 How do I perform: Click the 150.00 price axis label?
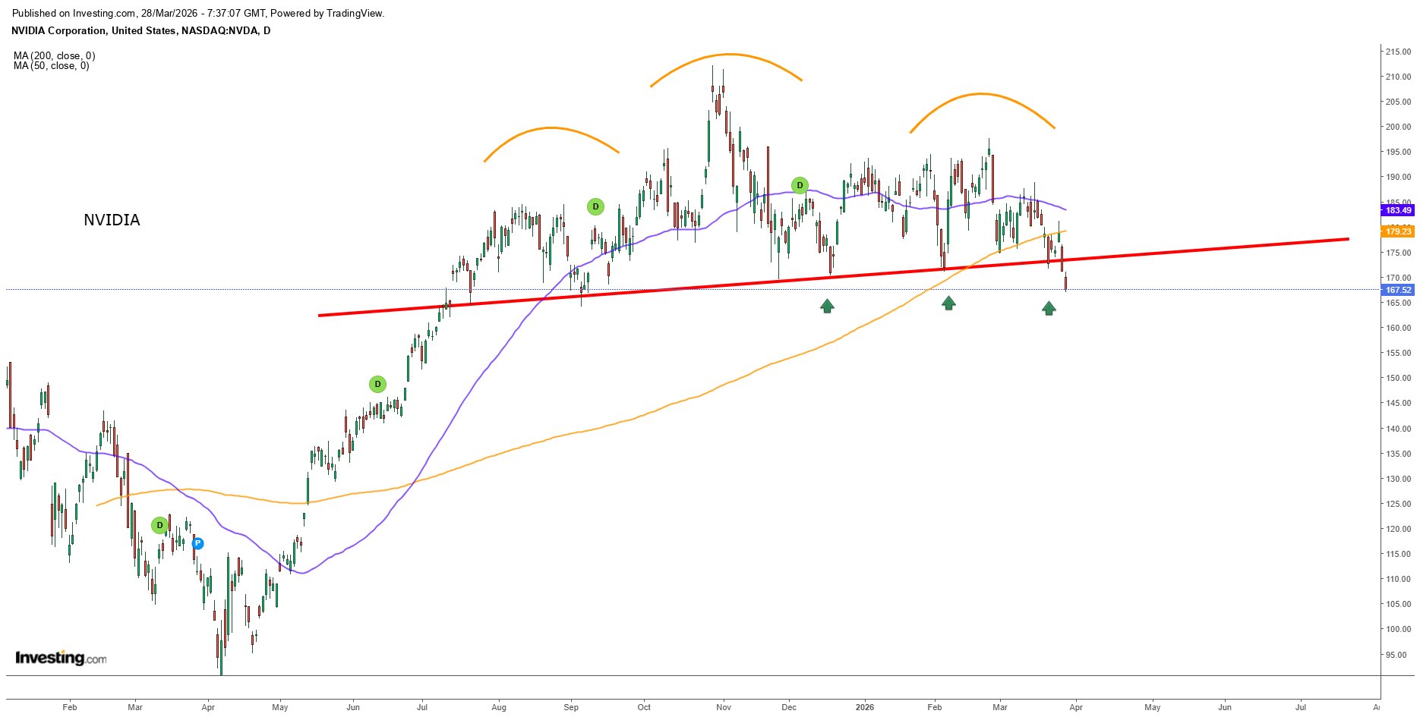[x=1398, y=378]
